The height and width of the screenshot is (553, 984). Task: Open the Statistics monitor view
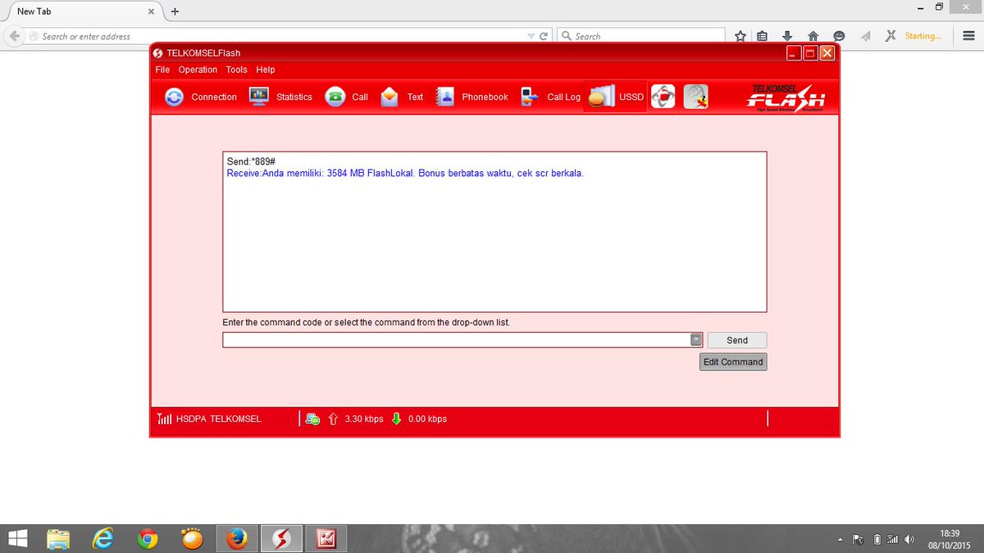[x=280, y=97]
